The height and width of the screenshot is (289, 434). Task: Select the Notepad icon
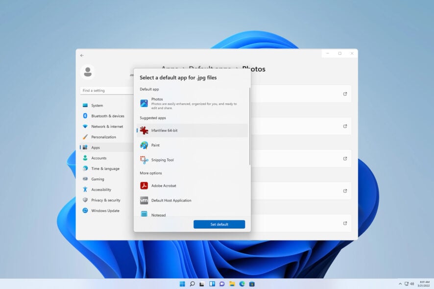pyautogui.click(x=144, y=214)
